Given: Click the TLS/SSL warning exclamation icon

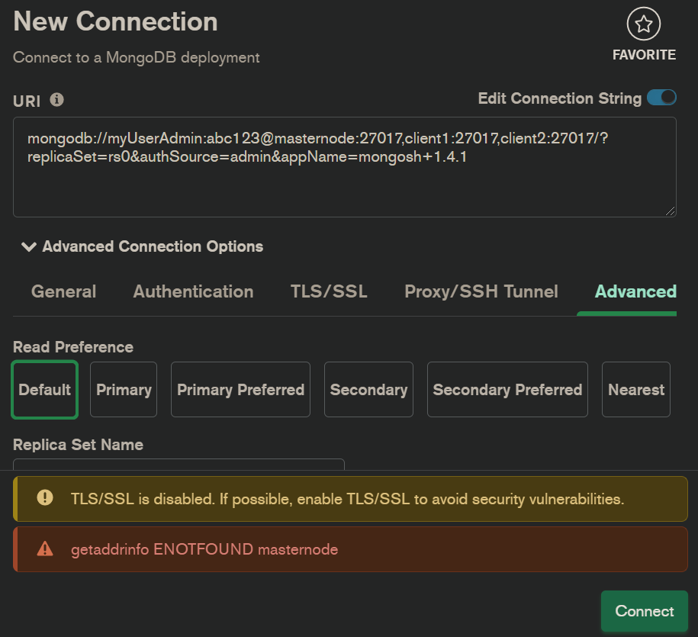Looking at the screenshot, I should tap(45, 498).
